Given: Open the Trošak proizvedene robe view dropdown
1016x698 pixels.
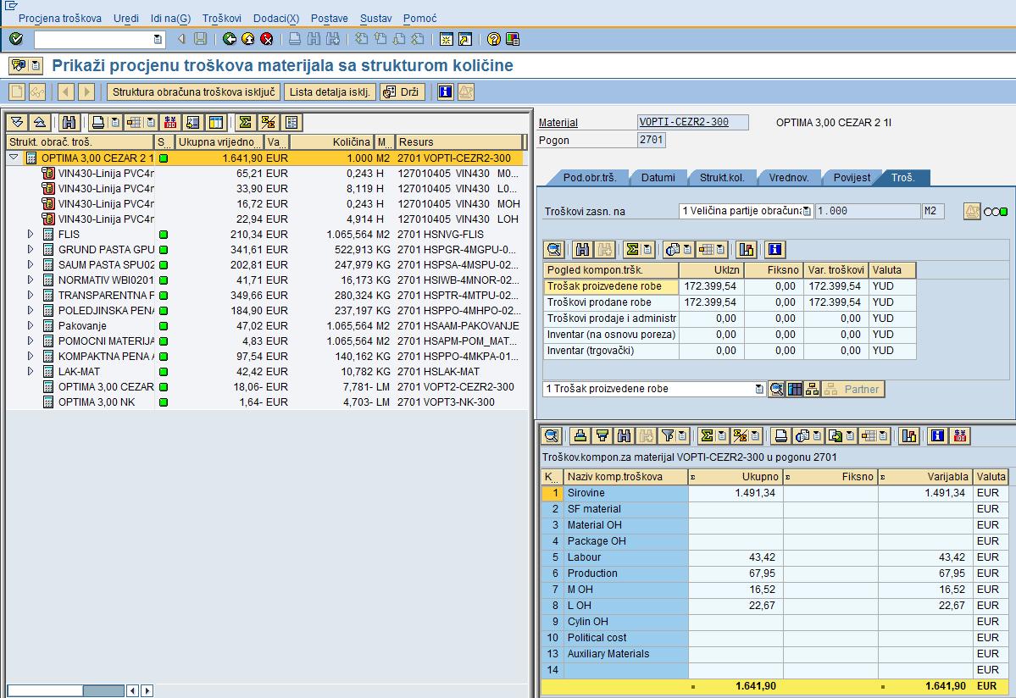Looking at the screenshot, I should [x=758, y=389].
